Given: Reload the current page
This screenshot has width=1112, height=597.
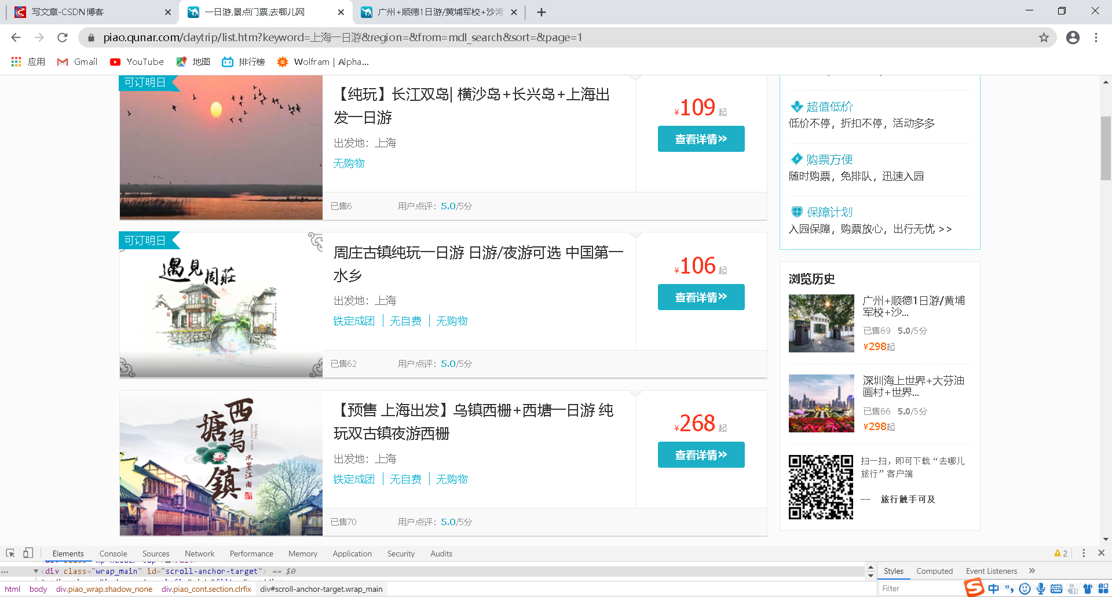Looking at the screenshot, I should coord(63,38).
